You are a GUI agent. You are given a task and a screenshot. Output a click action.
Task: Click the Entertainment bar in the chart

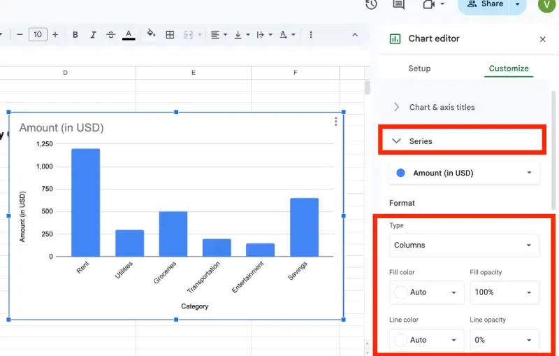pyautogui.click(x=260, y=250)
